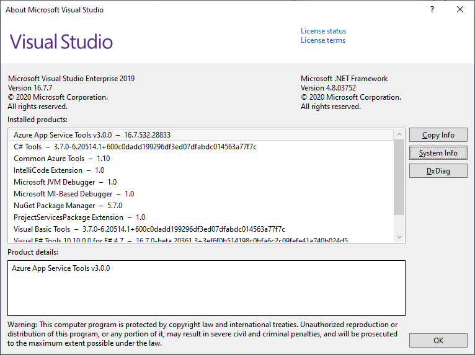The width and height of the screenshot is (475, 355).
Task: Select the Visual Basic Tools row
Action: pyautogui.click(x=201, y=229)
